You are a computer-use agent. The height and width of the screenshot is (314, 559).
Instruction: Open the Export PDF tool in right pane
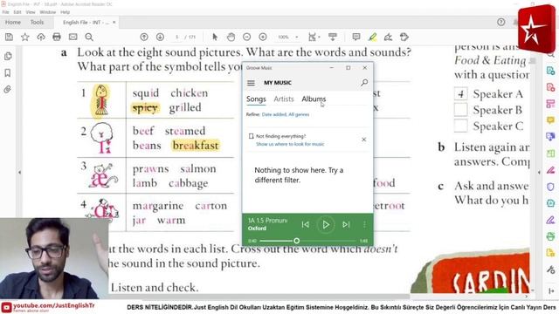coord(550,71)
